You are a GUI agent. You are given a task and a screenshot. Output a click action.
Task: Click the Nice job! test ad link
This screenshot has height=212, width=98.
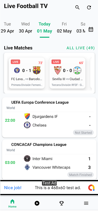(x=13, y=188)
